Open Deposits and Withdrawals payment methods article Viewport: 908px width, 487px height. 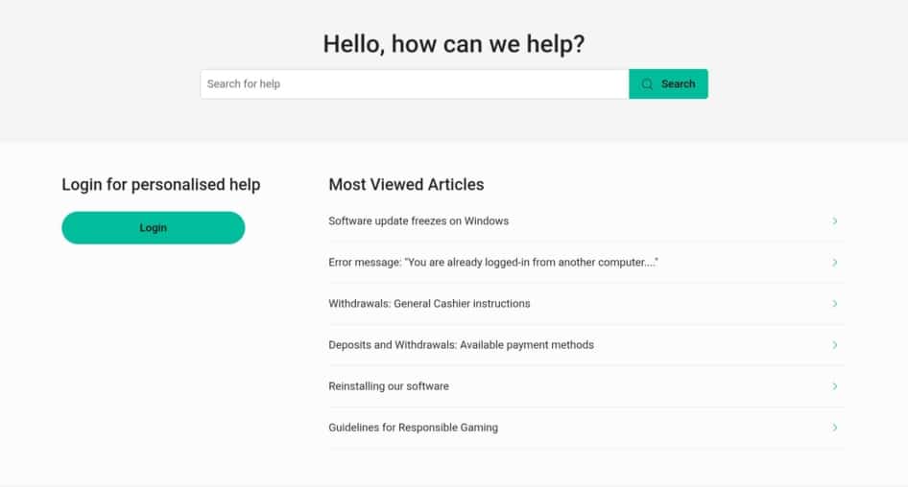(461, 344)
